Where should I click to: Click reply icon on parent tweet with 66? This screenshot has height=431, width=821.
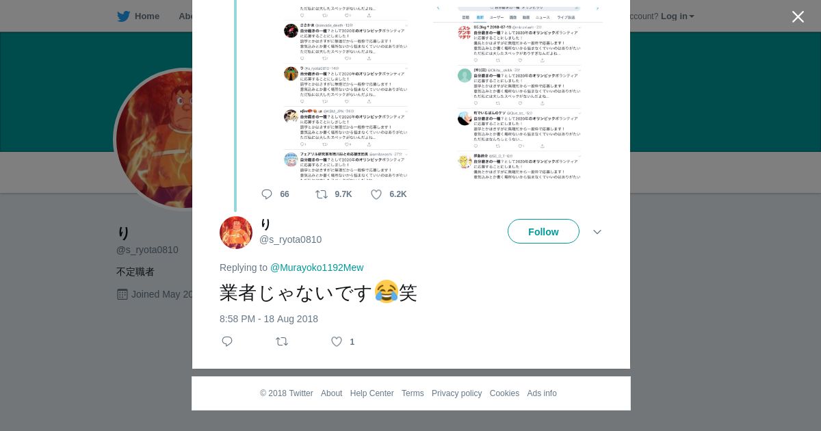pyautogui.click(x=267, y=194)
